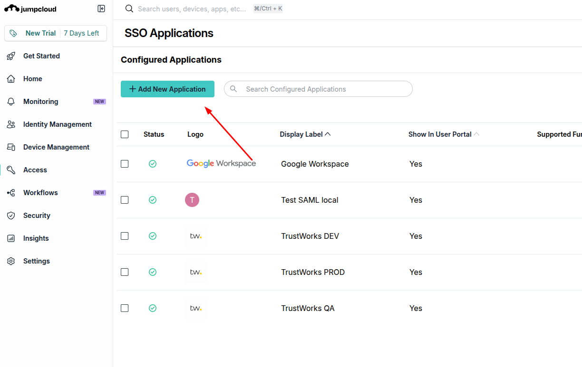
Task: Click the Status column header
Action: point(154,134)
